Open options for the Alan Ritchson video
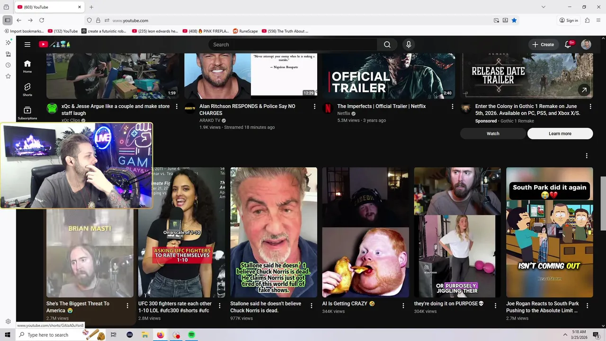 314,107
